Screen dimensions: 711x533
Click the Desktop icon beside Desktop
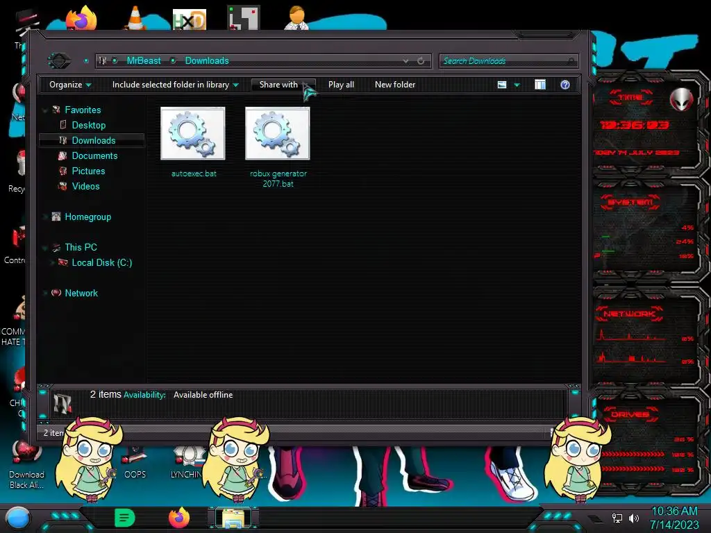coord(63,125)
